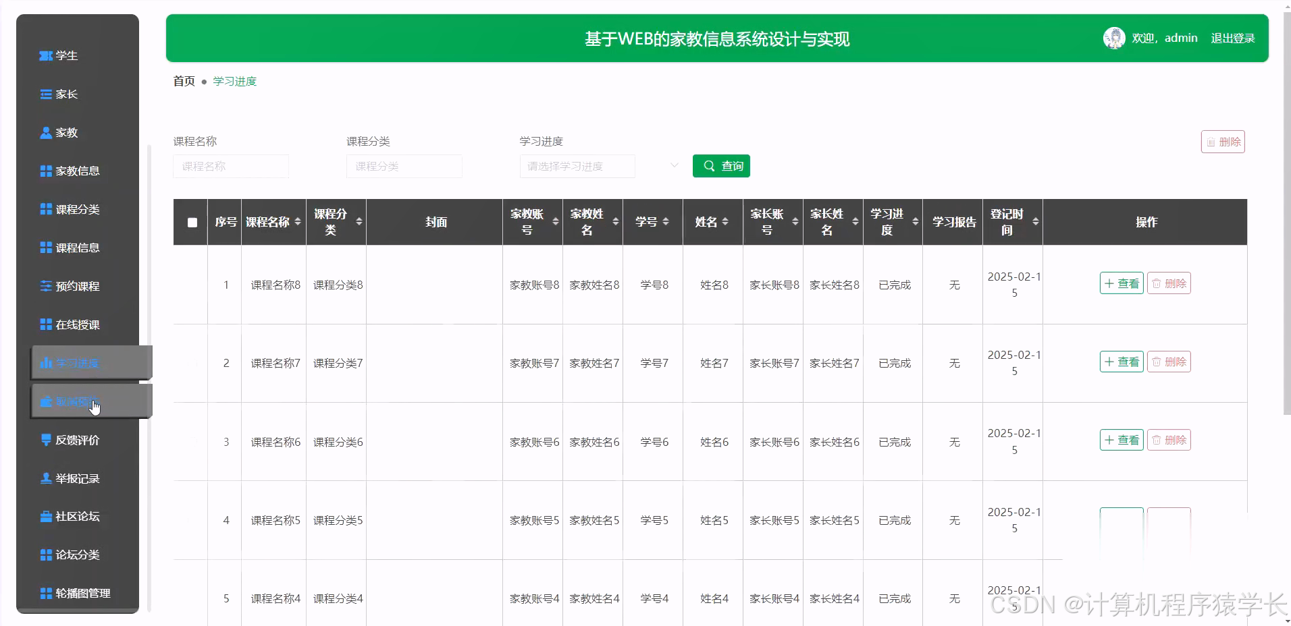Screen dimensions: 1291x626
Task: Go to 首页 via the breadcrumb
Action: point(183,81)
